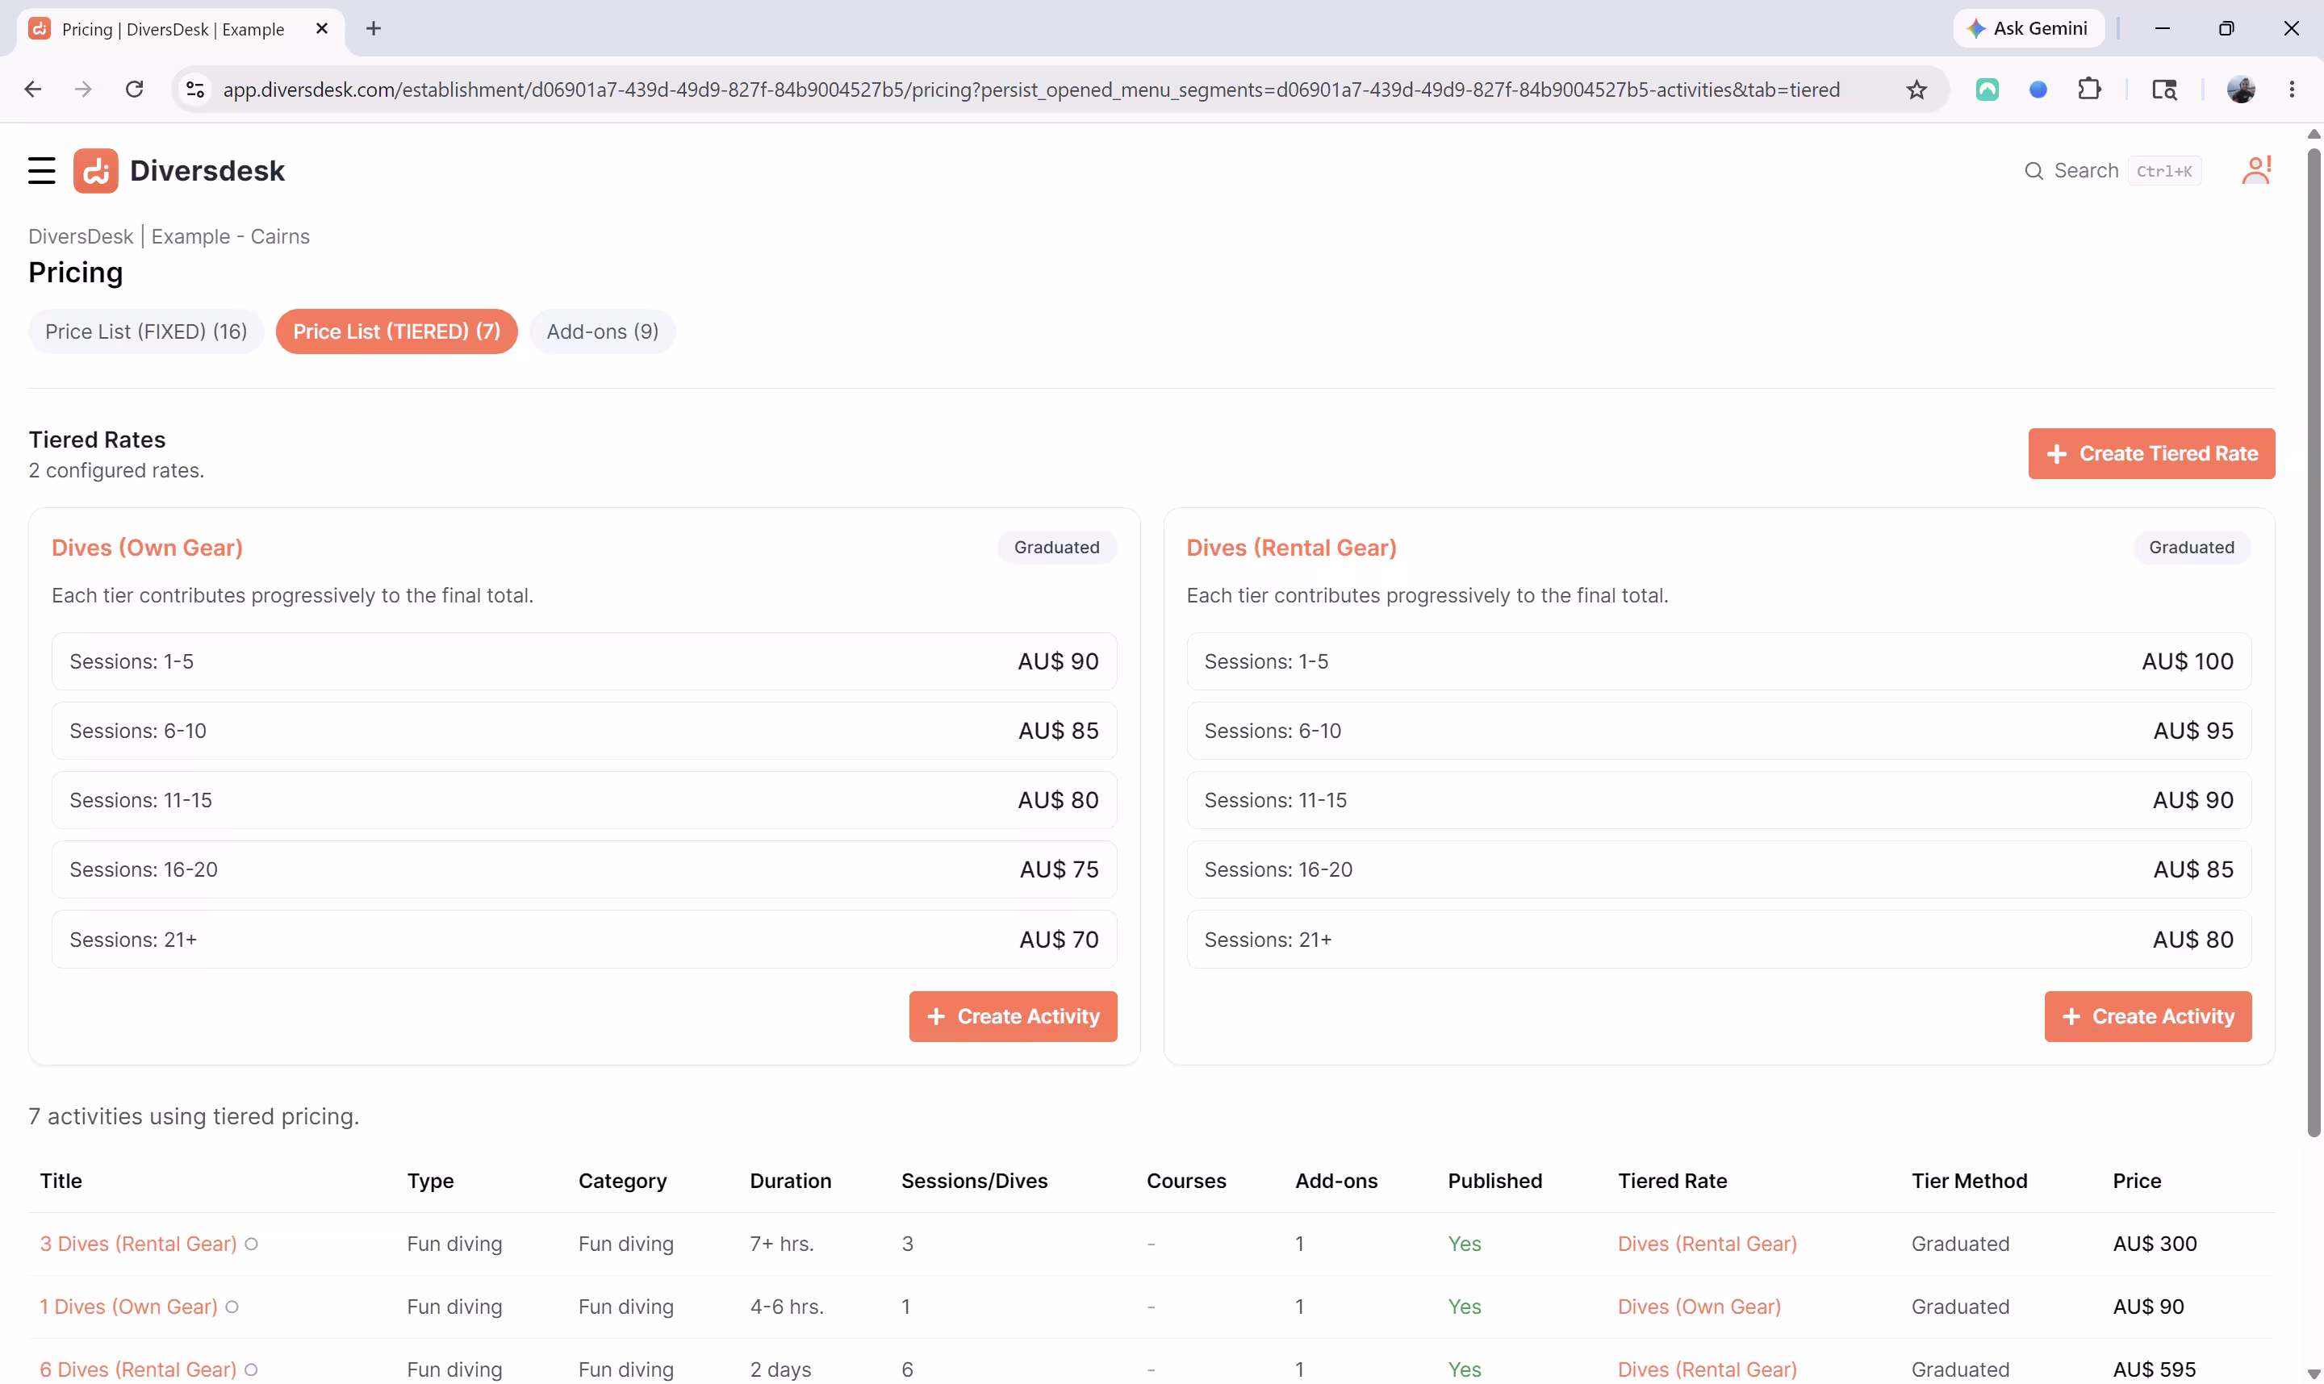The height and width of the screenshot is (1384, 2324).
Task: Click Graduated badge on Own Gear card
Action: tap(1057, 548)
